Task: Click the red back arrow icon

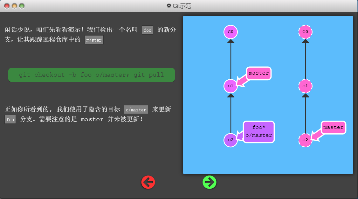Action: 148,182
